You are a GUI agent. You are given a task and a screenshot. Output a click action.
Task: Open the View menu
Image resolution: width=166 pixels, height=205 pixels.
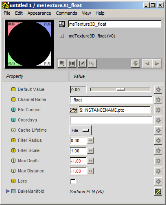point(86,13)
